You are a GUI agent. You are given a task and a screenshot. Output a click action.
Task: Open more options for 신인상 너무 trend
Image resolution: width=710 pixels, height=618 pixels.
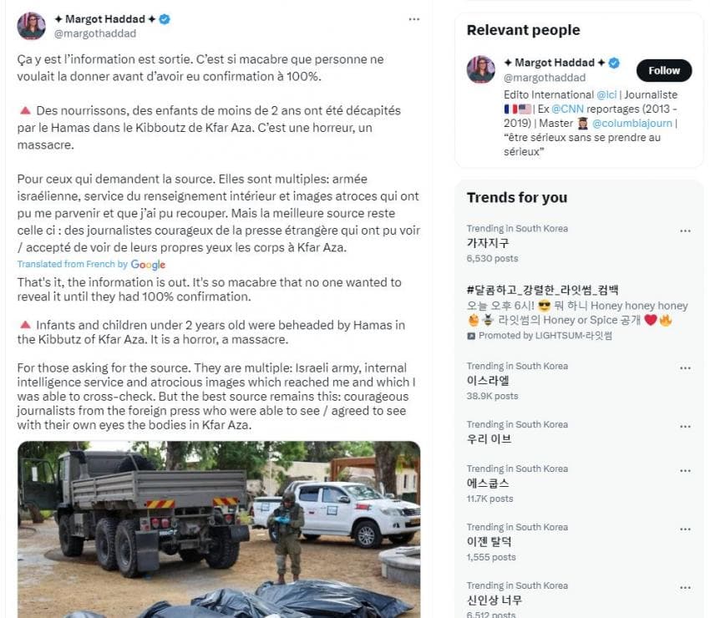[x=686, y=588]
